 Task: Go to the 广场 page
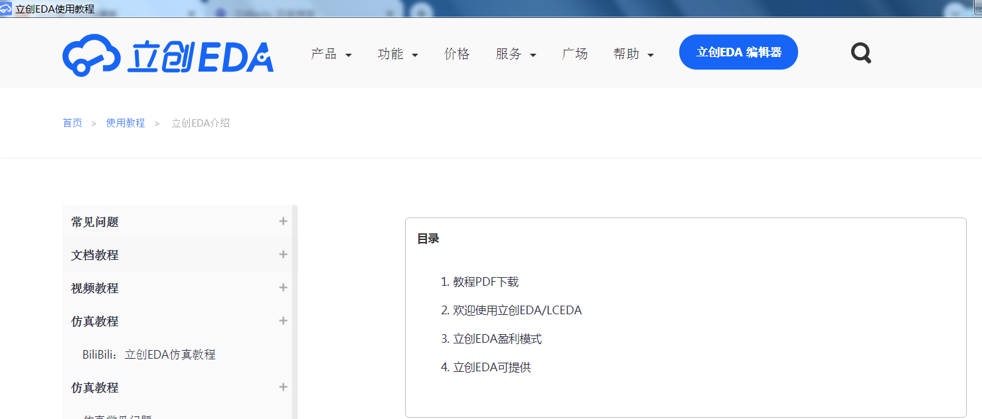pos(575,54)
